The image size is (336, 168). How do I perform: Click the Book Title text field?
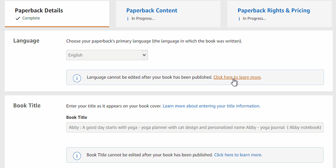point(195,127)
